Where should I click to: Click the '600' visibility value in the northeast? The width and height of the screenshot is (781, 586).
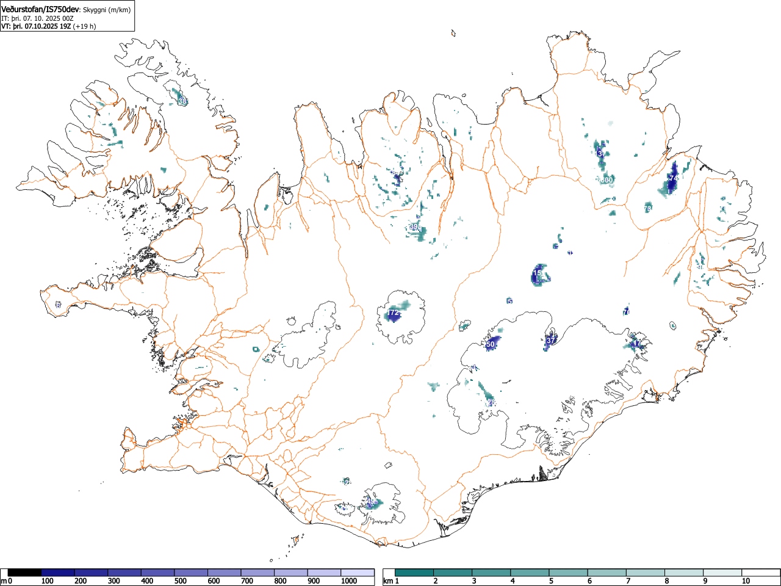tap(606, 180)
